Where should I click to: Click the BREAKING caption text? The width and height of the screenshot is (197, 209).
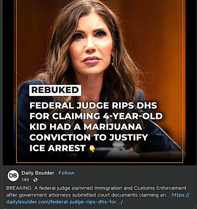pyautogui.click(x=19, y=188)
